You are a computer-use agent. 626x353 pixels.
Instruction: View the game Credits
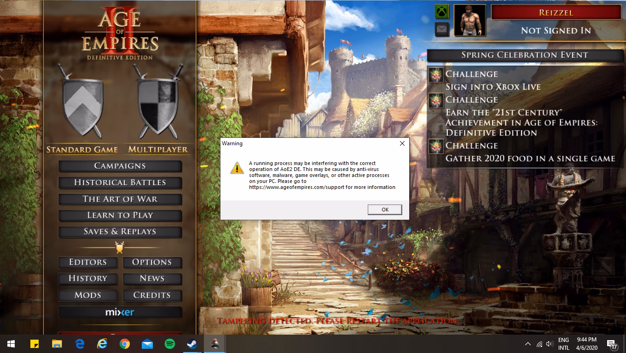click(152, 295)
